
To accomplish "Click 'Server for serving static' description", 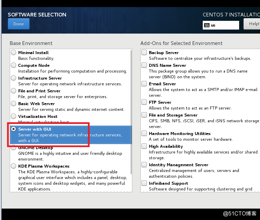I will [x=71, y=109].
